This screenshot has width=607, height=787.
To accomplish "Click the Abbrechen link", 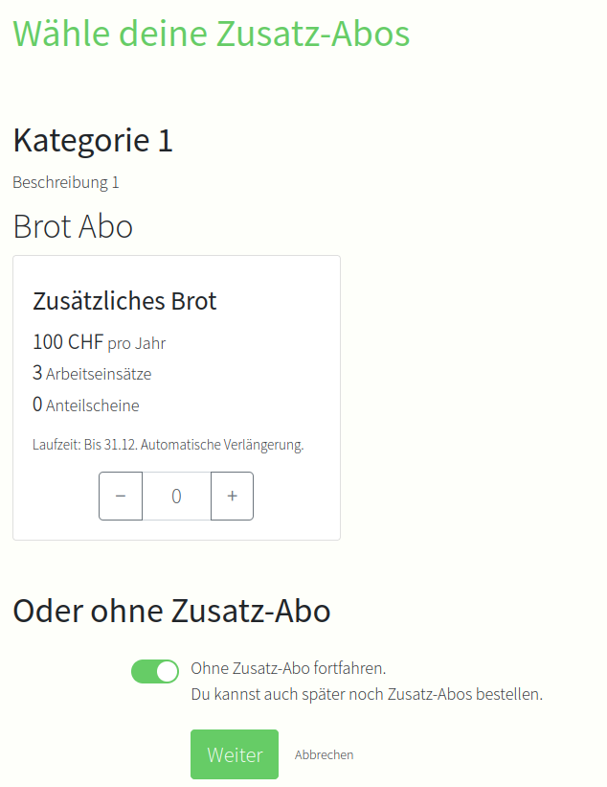I will pos(324,754).
